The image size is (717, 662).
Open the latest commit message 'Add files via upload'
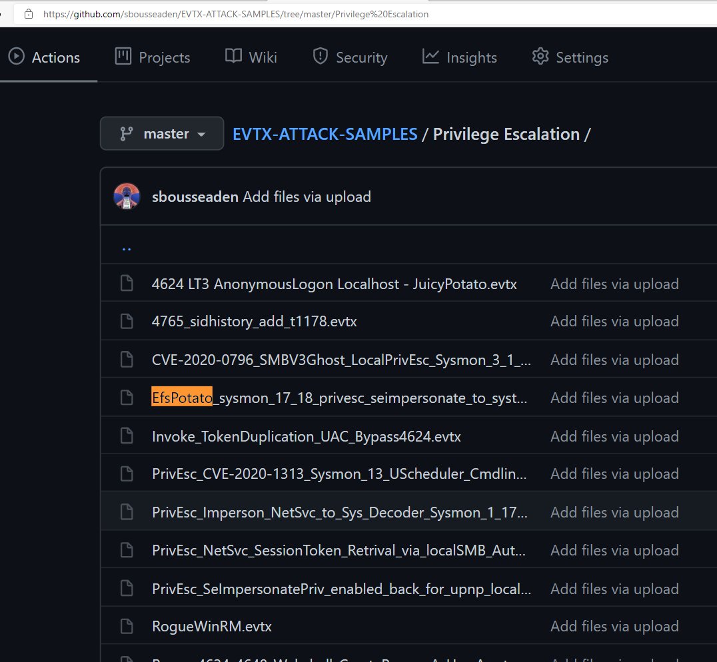pos(307,197)
